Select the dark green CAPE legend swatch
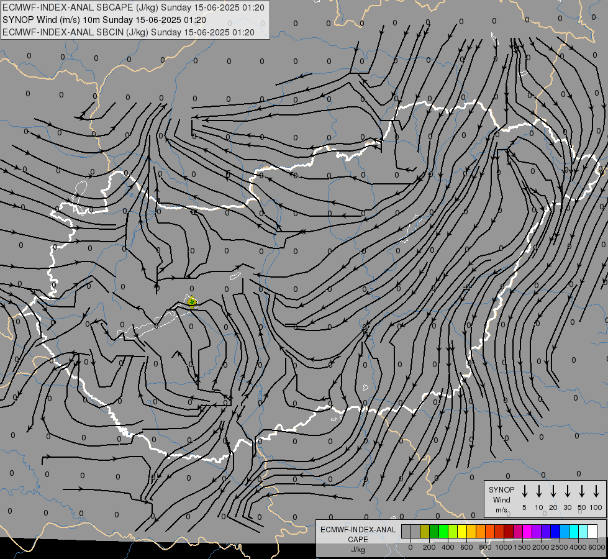 pos(434,532)
